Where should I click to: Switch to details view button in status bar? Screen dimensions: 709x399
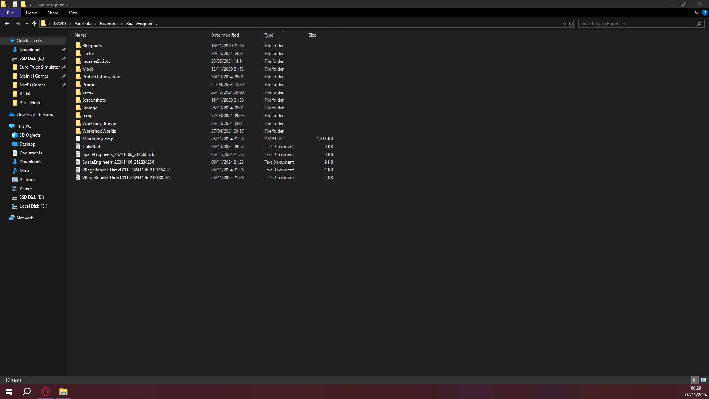(694, 380)
